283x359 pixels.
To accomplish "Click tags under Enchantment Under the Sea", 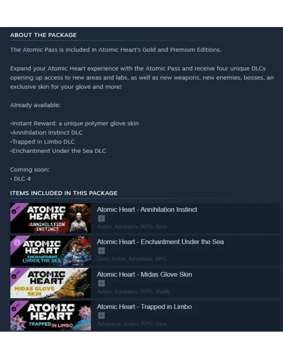I will [x=132, y=259].
